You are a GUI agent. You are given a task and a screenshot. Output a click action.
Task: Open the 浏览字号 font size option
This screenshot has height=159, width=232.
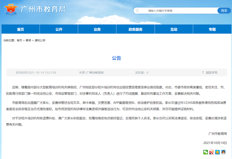(212, 72)
